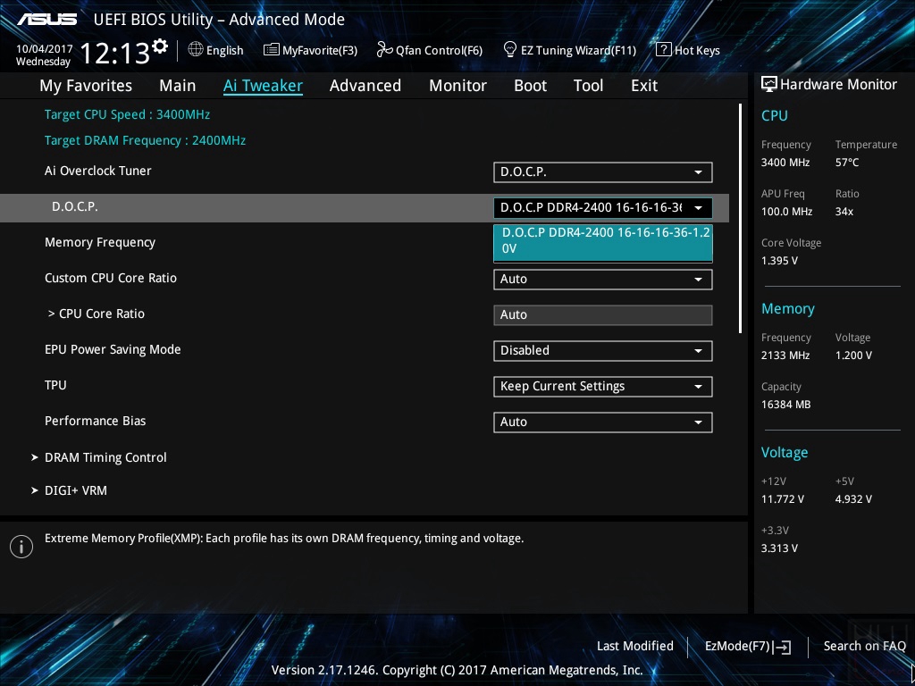Select the D.O.C.P. highlighted row label
Image resolution: width=915 pixels, height=686 pixels.
pyautogui.click(x=75, y=206)
